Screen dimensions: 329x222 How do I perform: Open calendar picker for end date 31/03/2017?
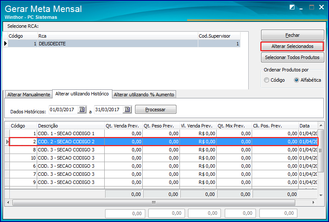(127, 110)
